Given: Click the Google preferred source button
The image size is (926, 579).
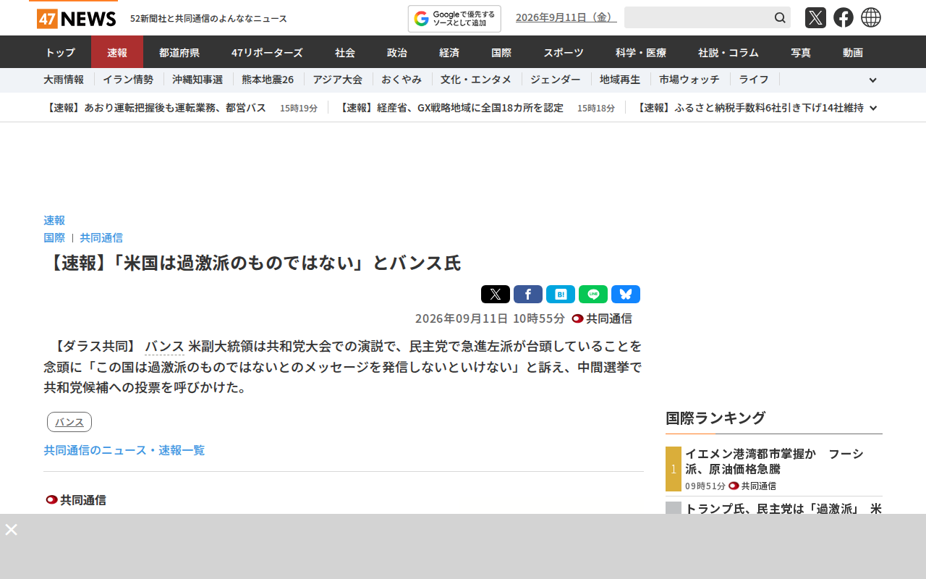Looking at the screenshot, I should coord(454,19).
